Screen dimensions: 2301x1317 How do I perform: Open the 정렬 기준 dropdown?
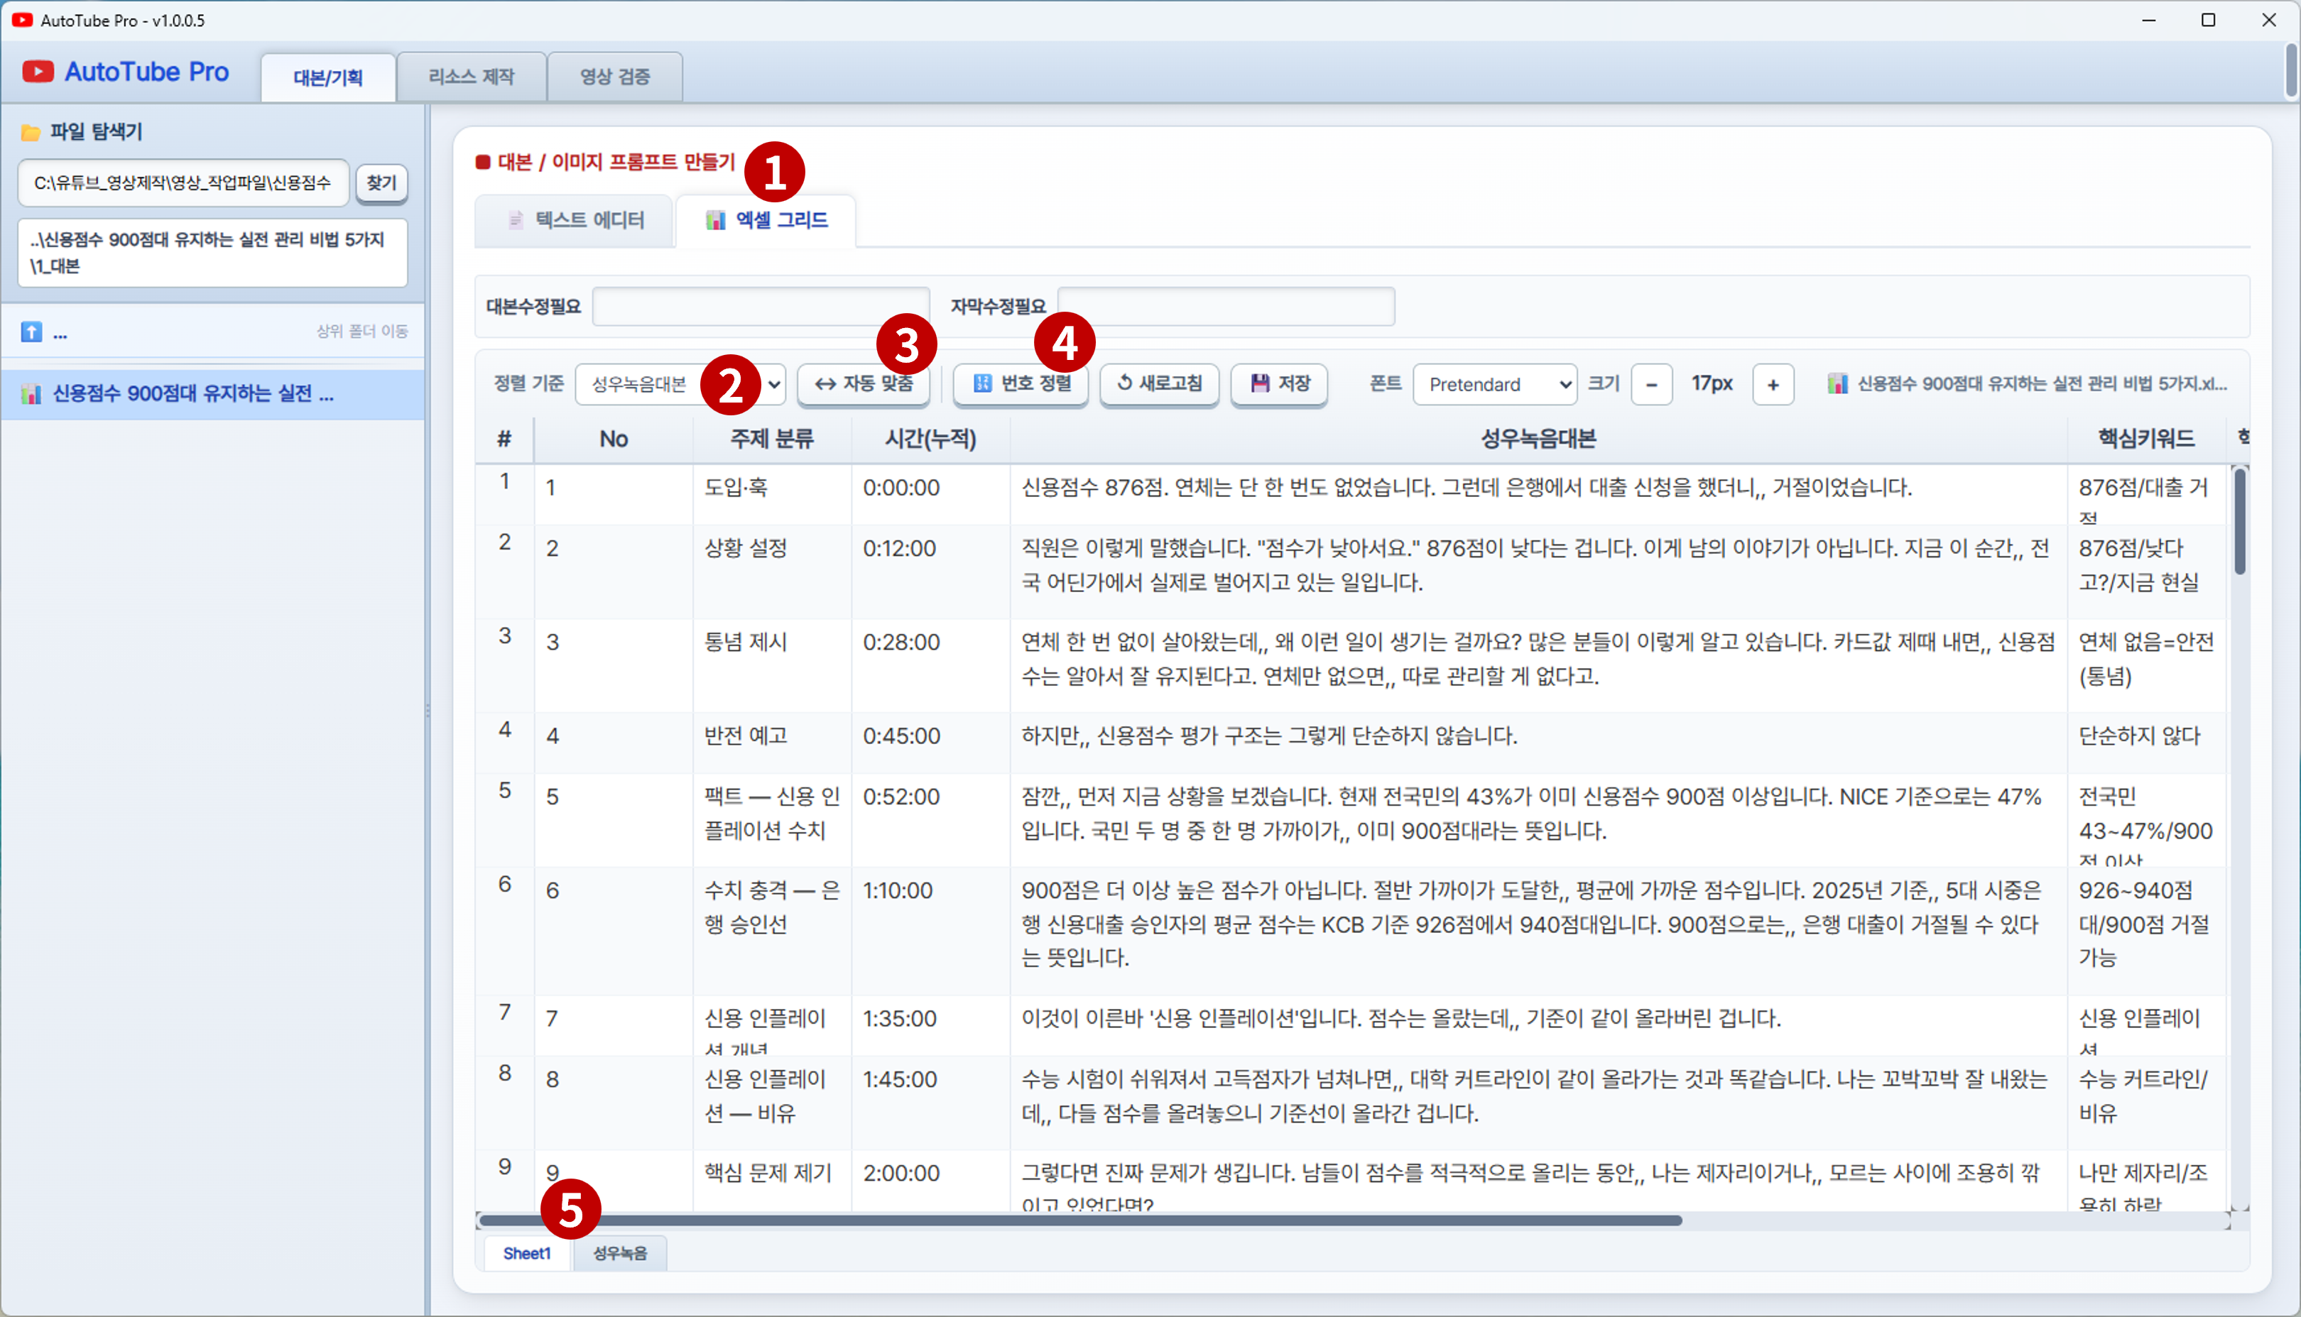pyautogui.click(x=680, y=384)
